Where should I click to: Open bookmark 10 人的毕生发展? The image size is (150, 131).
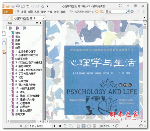click(x=25, y=88)
